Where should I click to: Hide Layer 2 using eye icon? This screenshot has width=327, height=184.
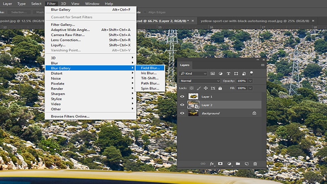point(182,105)
